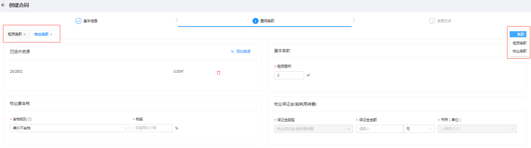Open the 币种 dropdown showing 人民币(CNY)

pyautogui.click(x=477, y=129)
